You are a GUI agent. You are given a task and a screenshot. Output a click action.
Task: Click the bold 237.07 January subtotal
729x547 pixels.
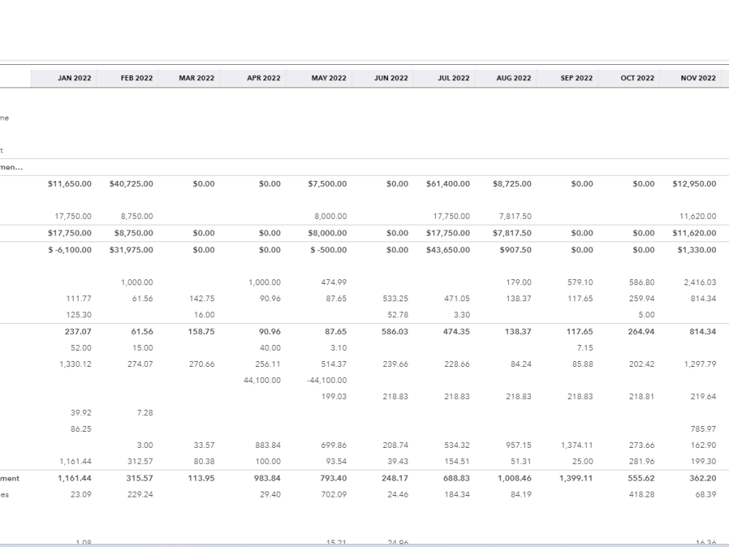coord(78,332)
